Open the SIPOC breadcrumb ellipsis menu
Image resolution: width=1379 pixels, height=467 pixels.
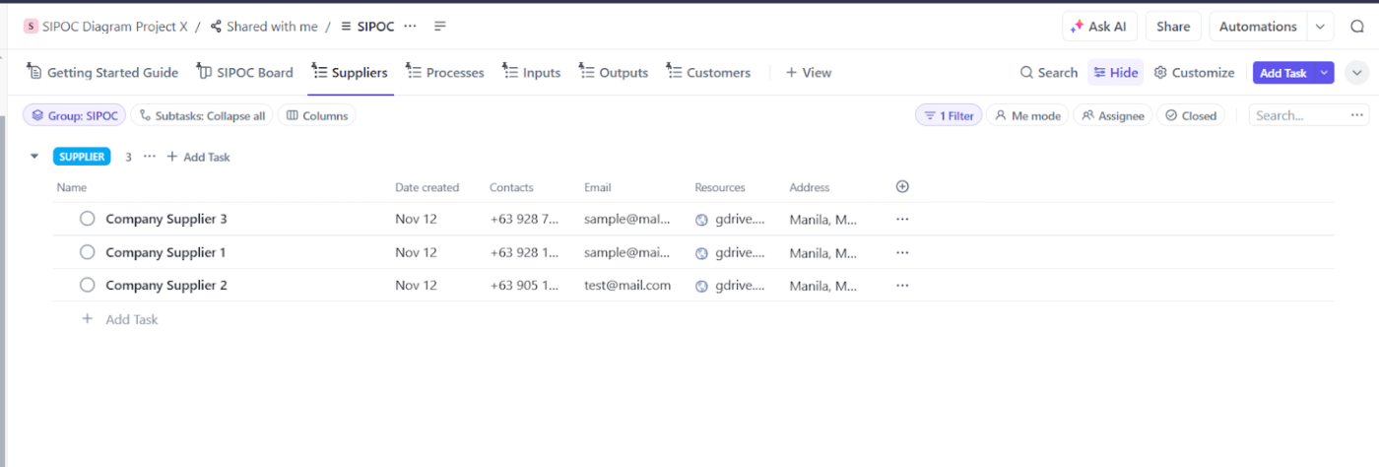(x=410, y=27)
